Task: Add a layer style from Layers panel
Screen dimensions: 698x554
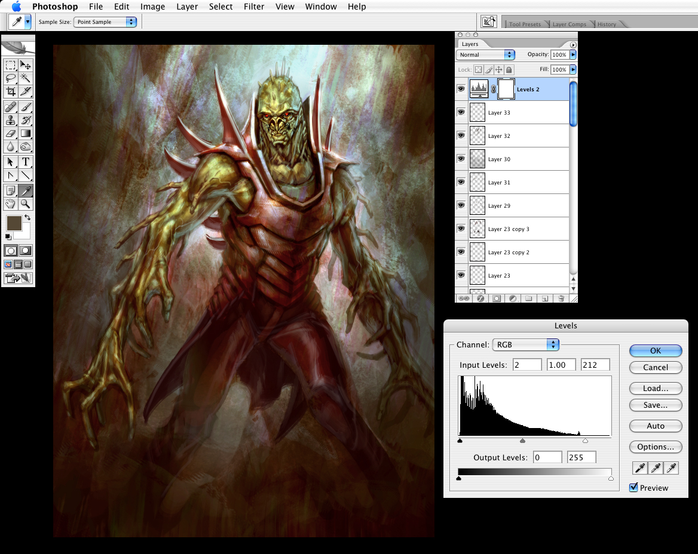Action: coord(480,298)
